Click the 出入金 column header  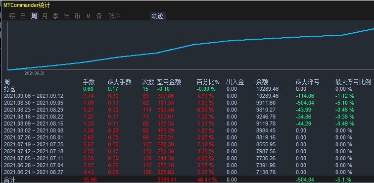pyautogui.click(x=235, y=82)
